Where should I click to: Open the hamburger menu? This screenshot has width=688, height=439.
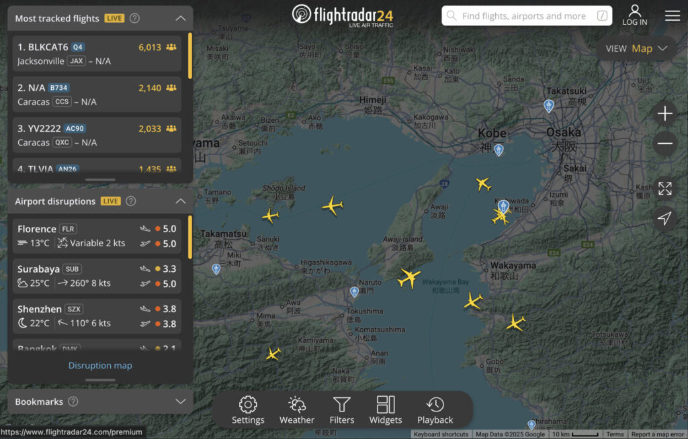pyautogui.click(x=673, y=15)
